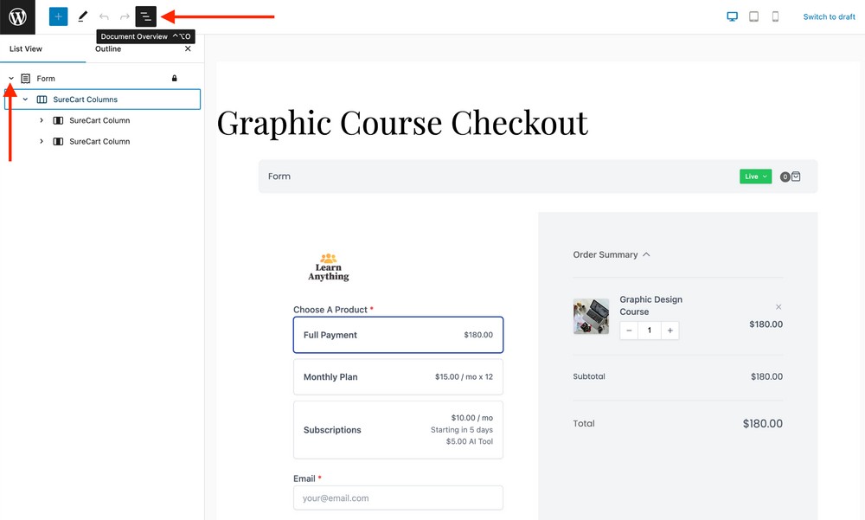Click the Switch to draft link
The width and height of the screenshot is (865, 520).
tap(828, 16)
